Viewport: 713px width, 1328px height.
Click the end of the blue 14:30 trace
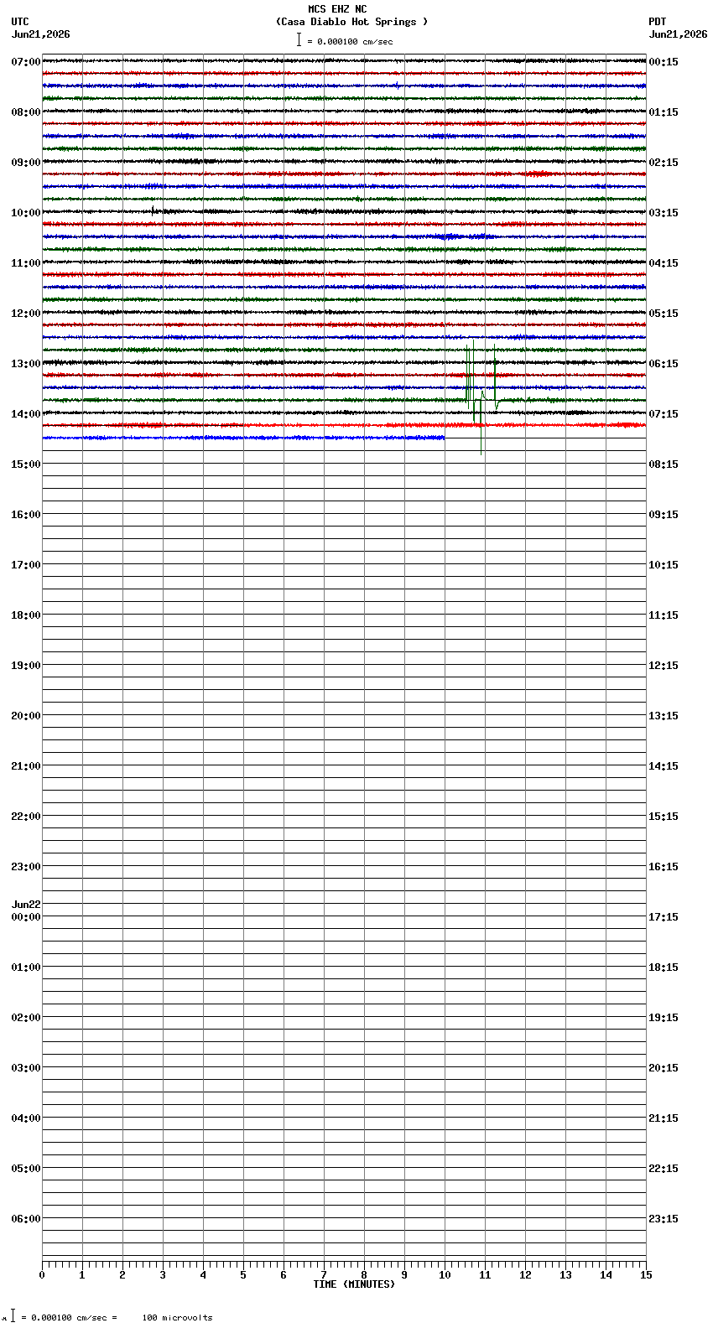[444, 438]
